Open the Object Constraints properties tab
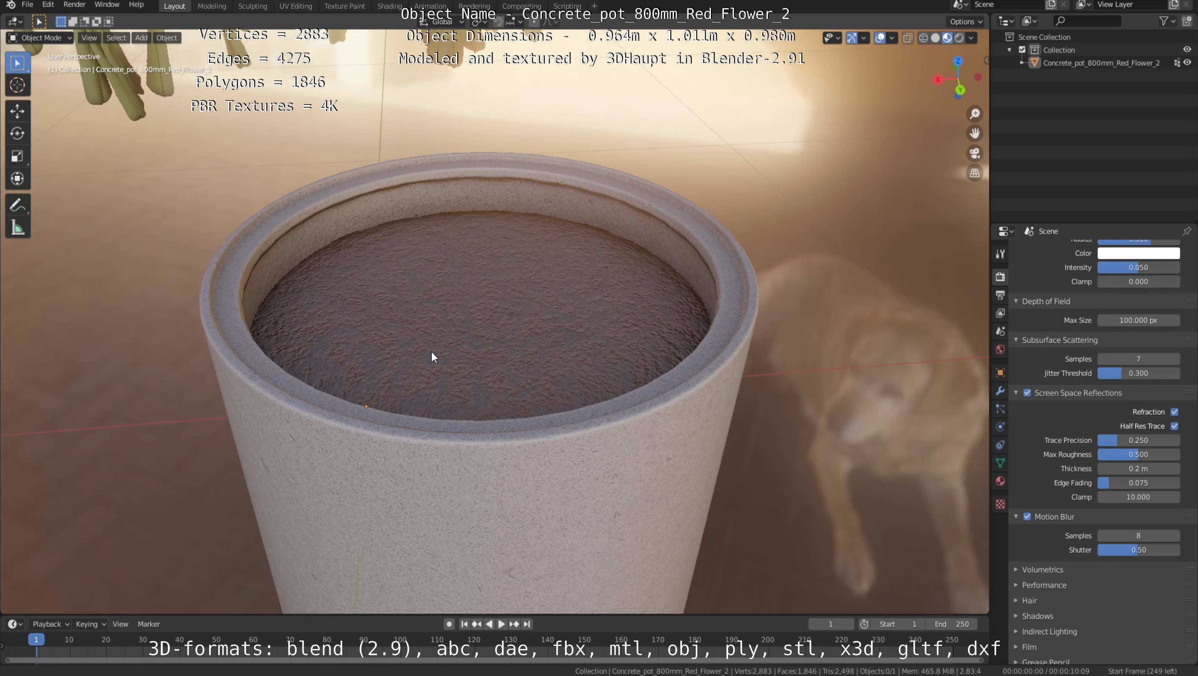 point(1000,445)
